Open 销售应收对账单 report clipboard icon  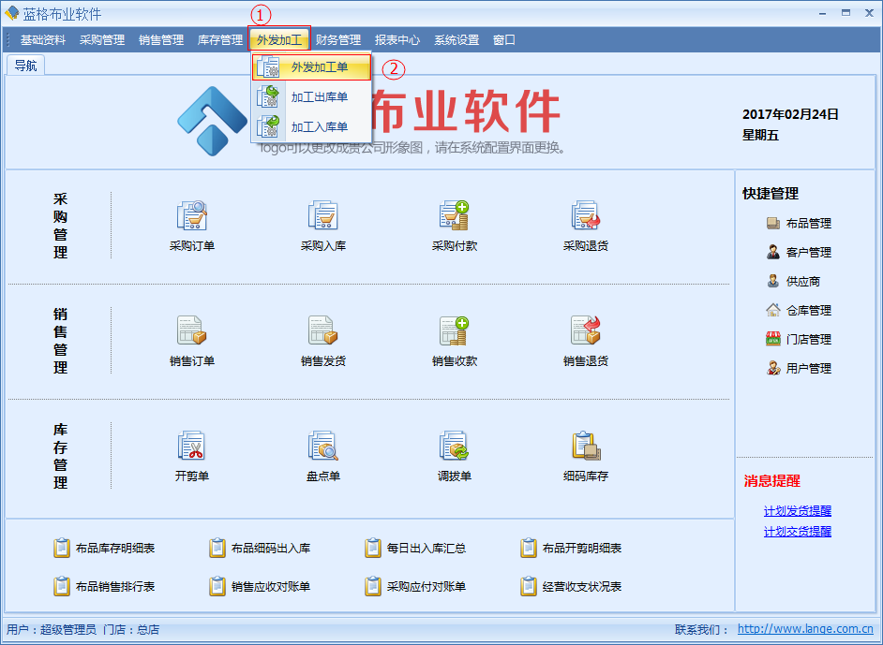(217, 587)
